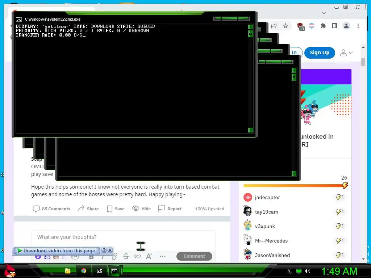Viewport: 371px width, 278px height.
Task: Click the lightning bolt slider marker
Action: 345,185
